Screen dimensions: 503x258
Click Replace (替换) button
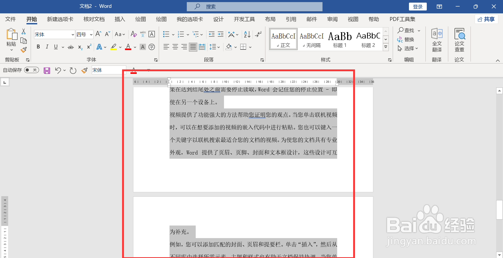tap(406, 40)
